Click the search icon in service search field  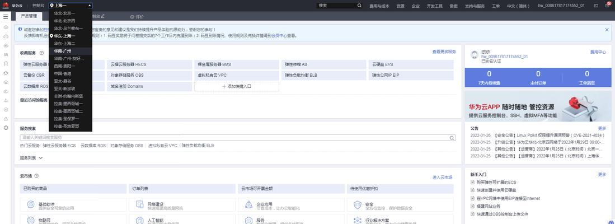pyautogui.click(x=452, y=138)
